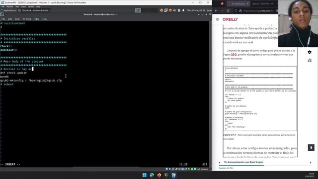This screenshot has height=179, width=318.
Task: Select the Terminal task button in the VM panel
Action: [34, 10]
